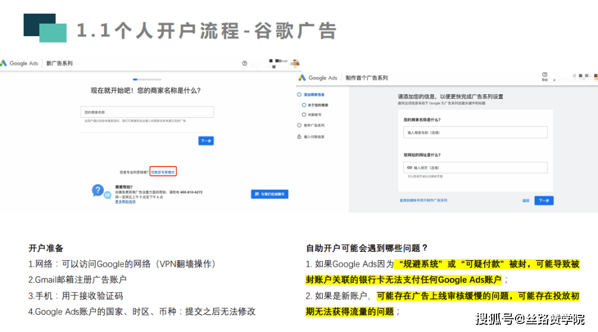Focus the 您的商家名称 input field

click(x=147, y=112)
